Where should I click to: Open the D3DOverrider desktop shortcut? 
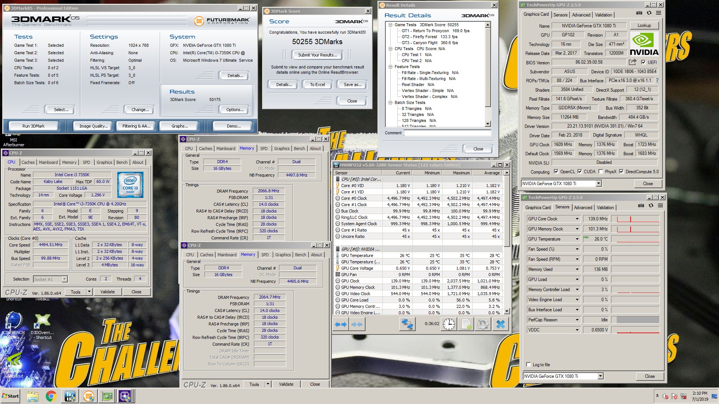click(42, 326)
